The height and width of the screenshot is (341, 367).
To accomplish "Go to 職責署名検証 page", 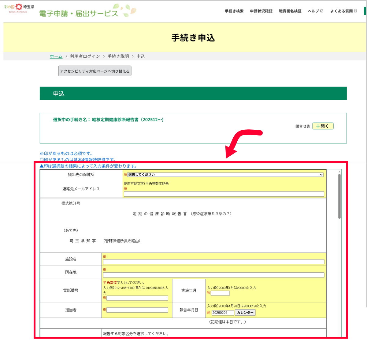I will coord(290,11).
